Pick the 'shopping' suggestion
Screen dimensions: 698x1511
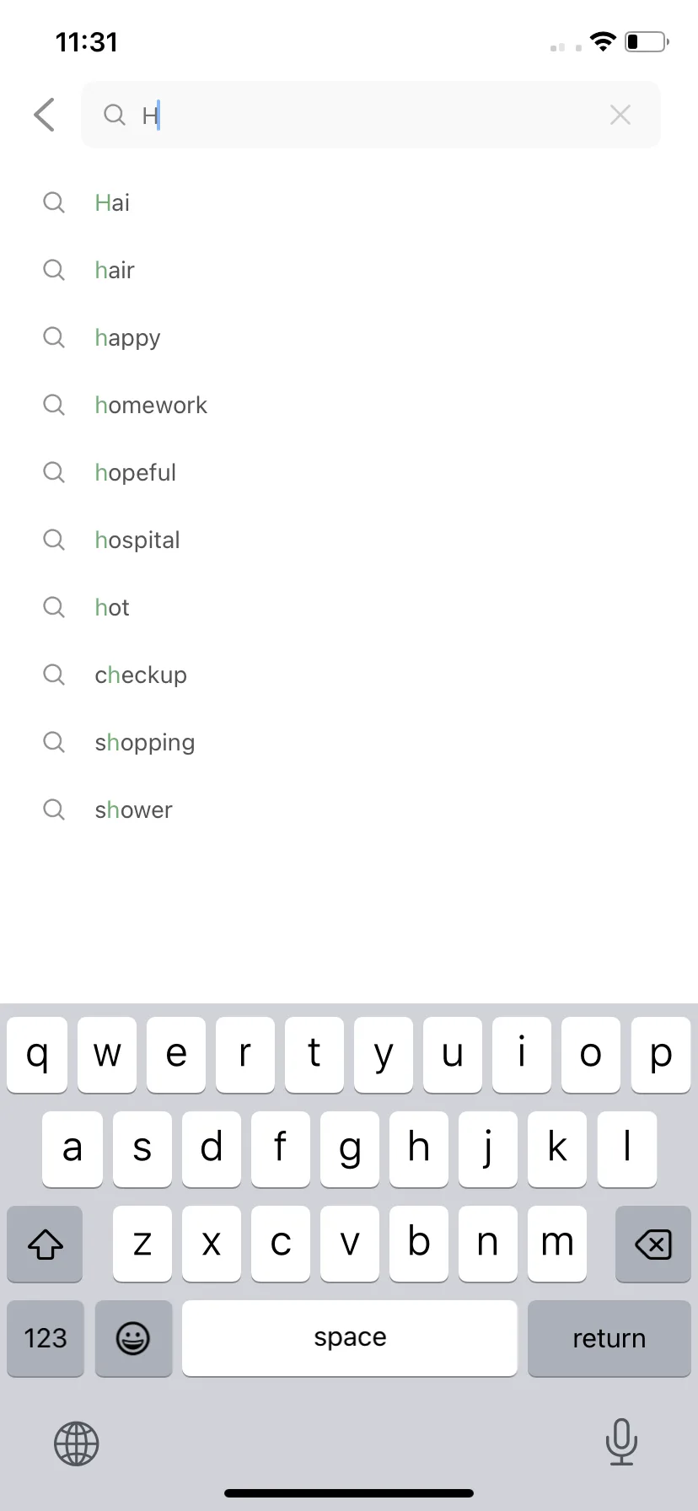coord(349,742)
